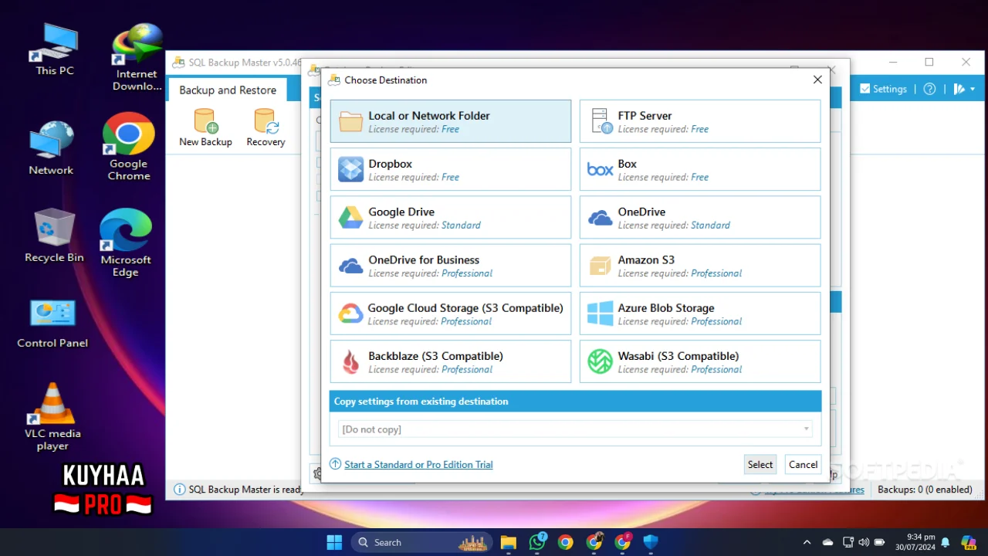Click the Cancel button
This screenshot has width=988, height=556.
click(x=803, y=464)
